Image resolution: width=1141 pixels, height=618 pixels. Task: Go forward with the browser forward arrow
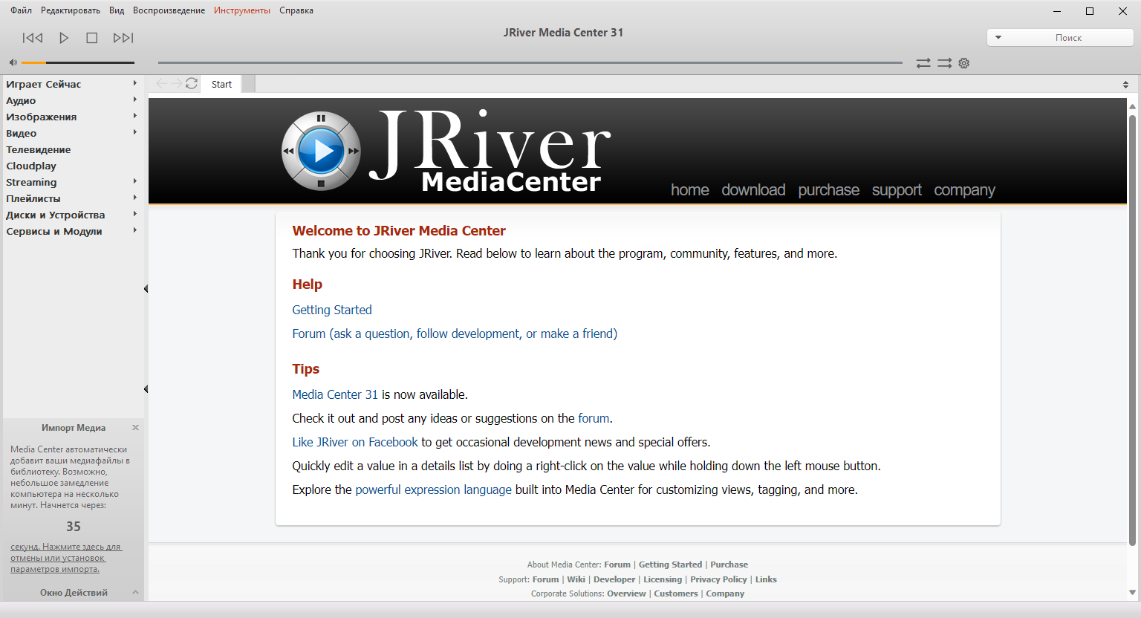[176, 83]
